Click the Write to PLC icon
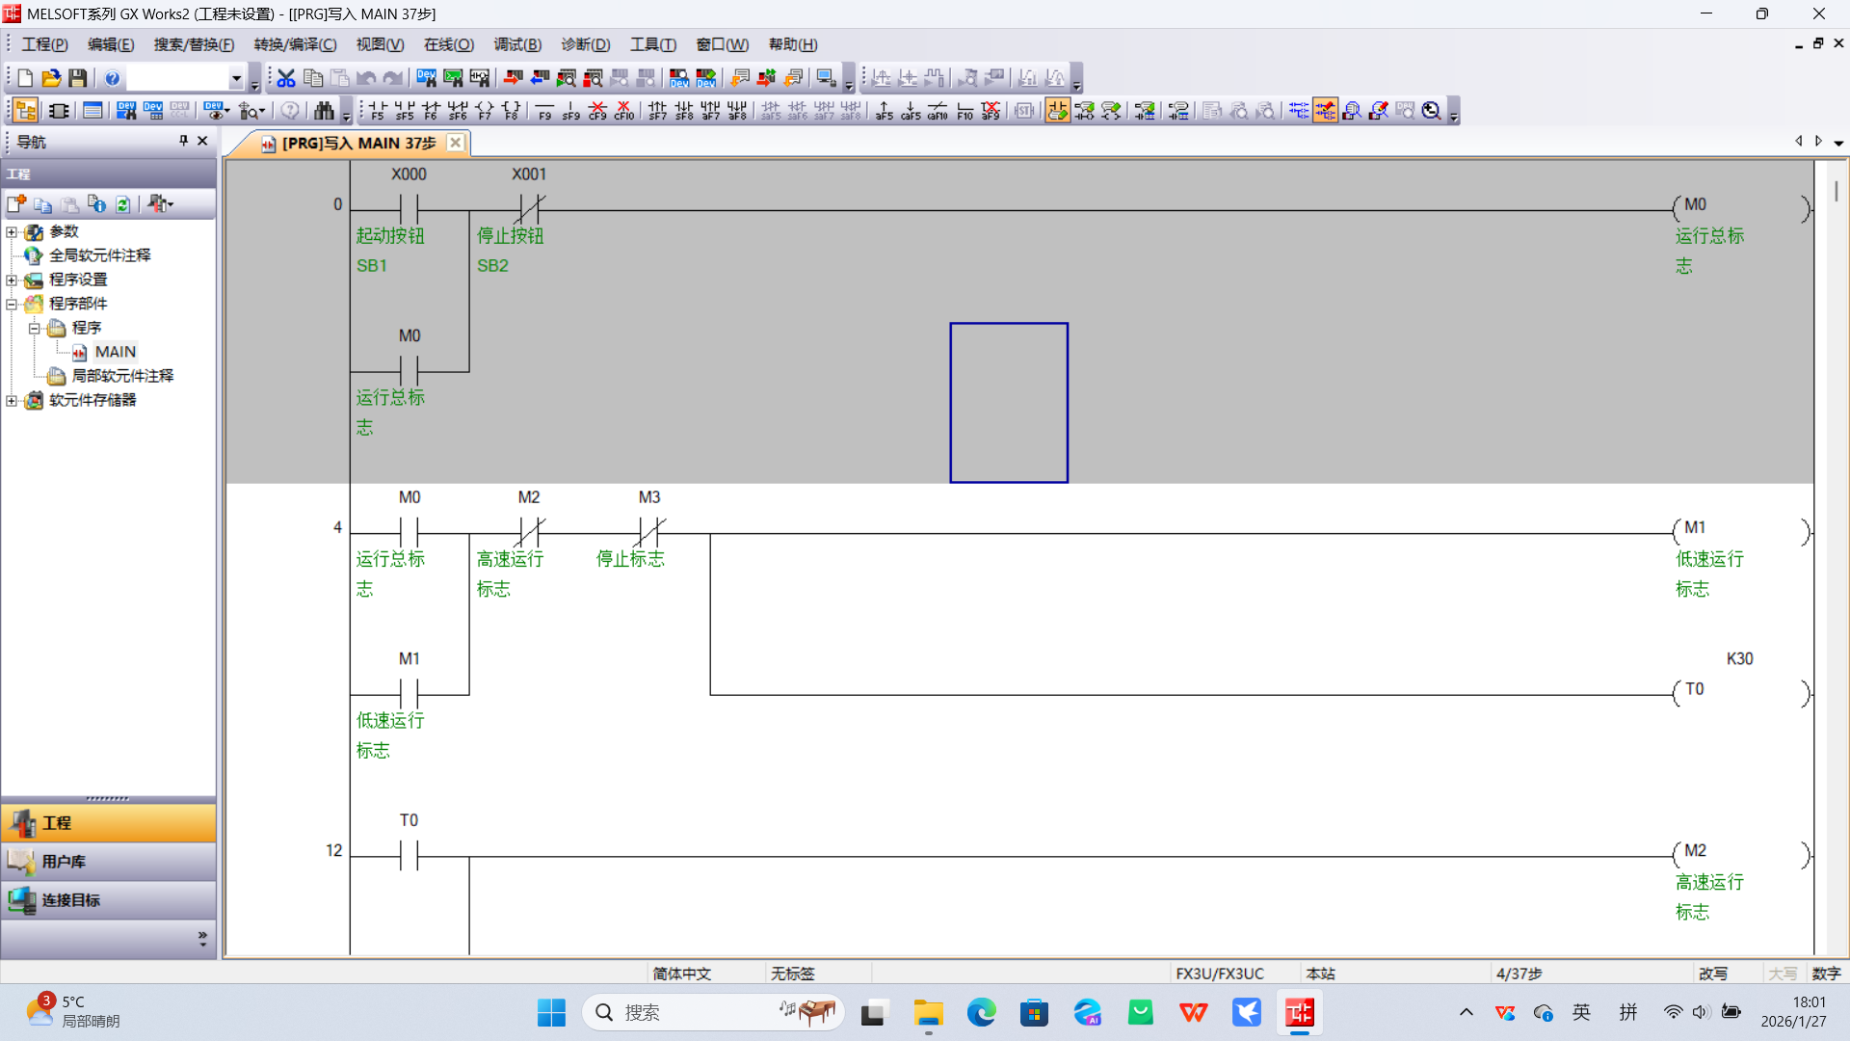 coord(513,78)
